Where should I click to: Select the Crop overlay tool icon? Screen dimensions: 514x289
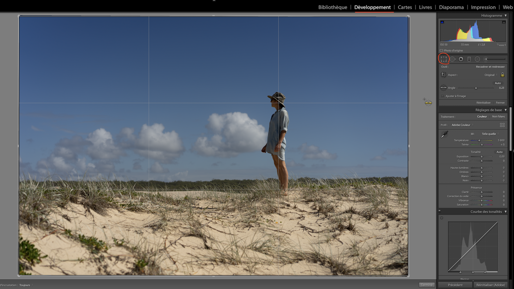444,59
